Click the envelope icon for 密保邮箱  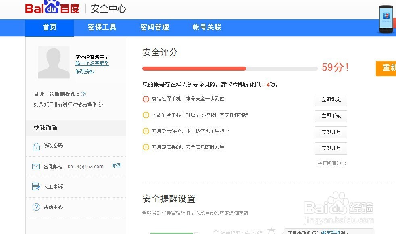click(36, 167)
